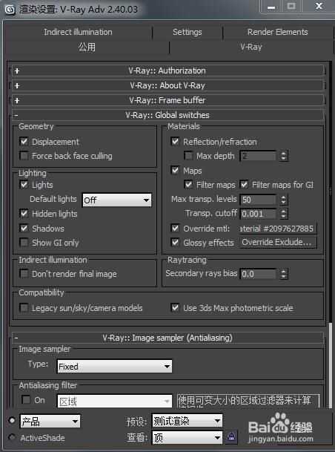
Task: Enable Force back face culling
Action: click(24, 156)
